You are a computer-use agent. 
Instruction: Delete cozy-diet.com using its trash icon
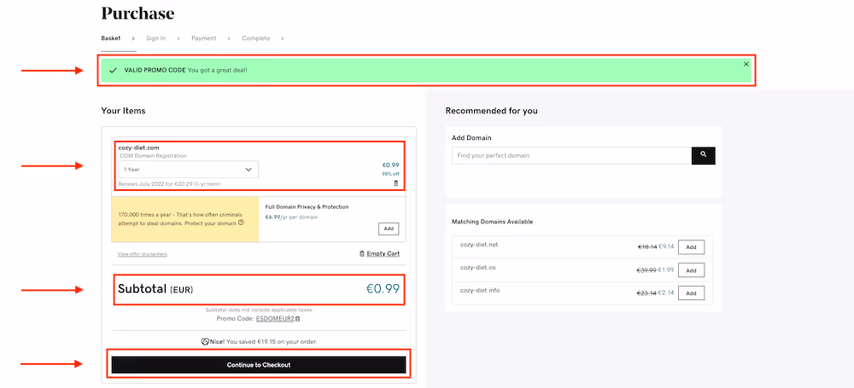(395, 183)
